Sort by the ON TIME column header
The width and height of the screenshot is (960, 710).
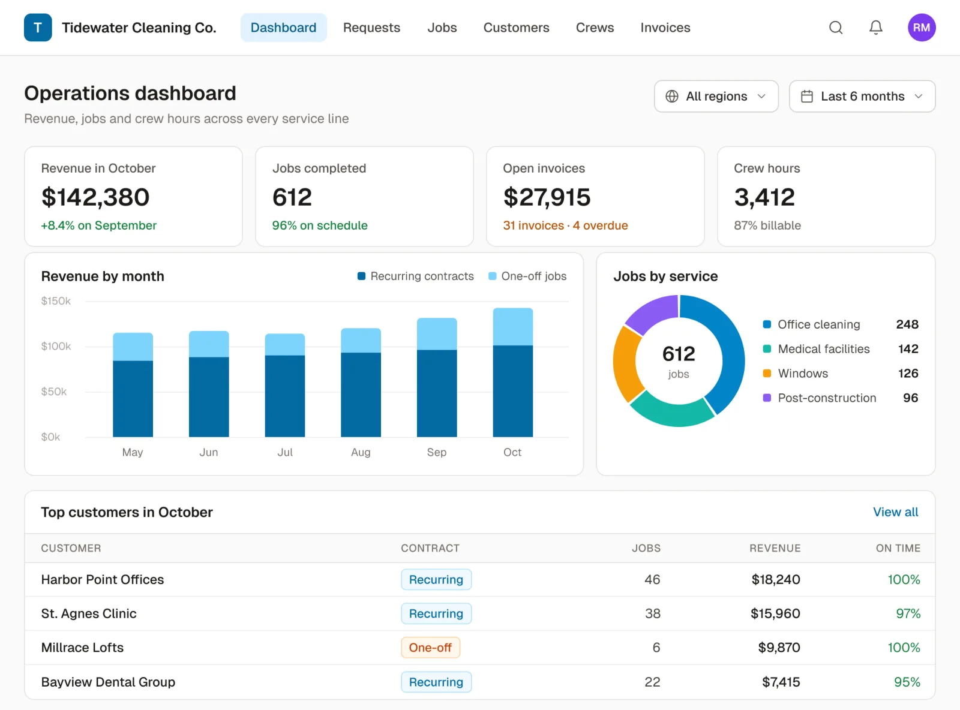coord(898,548)
